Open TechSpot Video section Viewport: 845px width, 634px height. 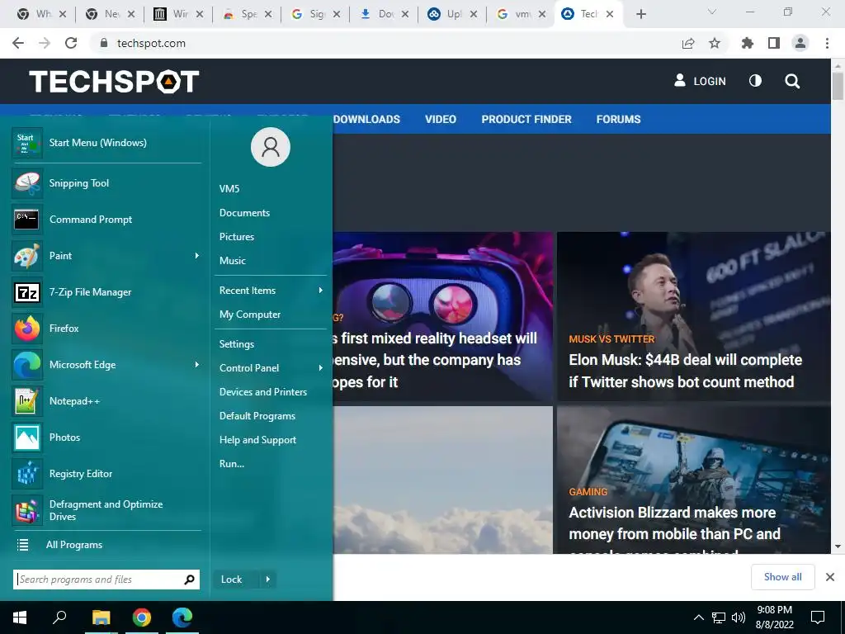(x=441, y=119)
